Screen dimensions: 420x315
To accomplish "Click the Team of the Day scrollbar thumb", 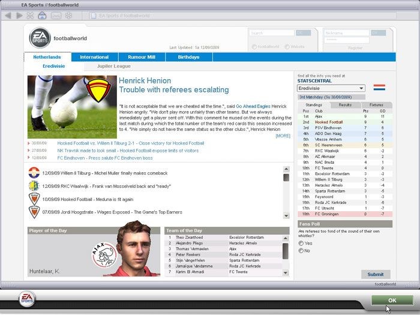I will coord(286,251).
